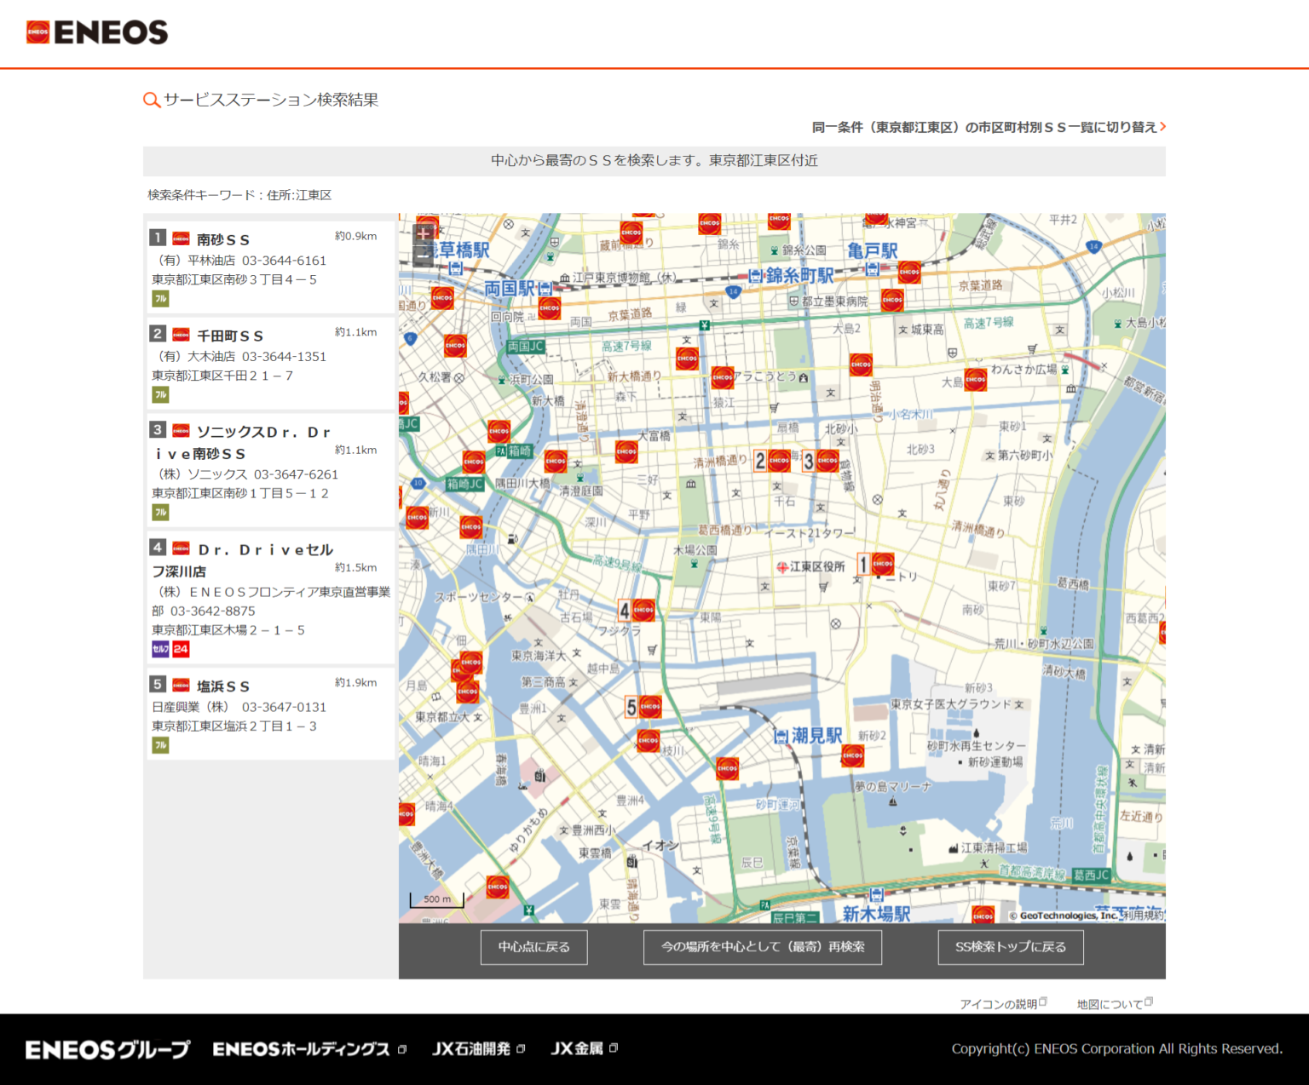Click map marker numbered 1 near 江東区役所
Image resolution: width=1309 pixels, height=1085 pixels.
coord(882,564)
